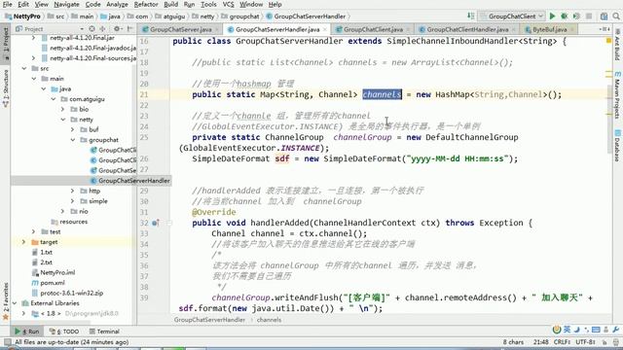This screenshot has width=623, height=350.
Task: Toggle the tool windows quick-access icon
Action: click(x=7, y=342)
